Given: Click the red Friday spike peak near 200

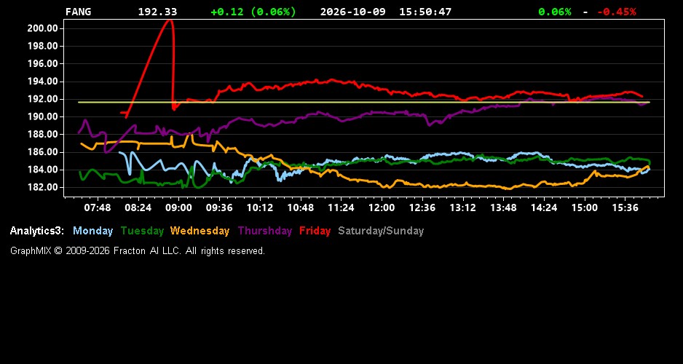Looking at the screenshot, I should coord(169,20).
